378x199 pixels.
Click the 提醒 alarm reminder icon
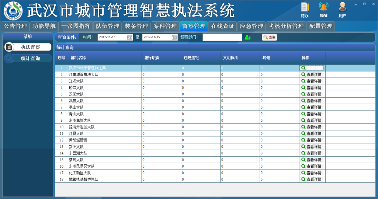(x=323, y=8)
